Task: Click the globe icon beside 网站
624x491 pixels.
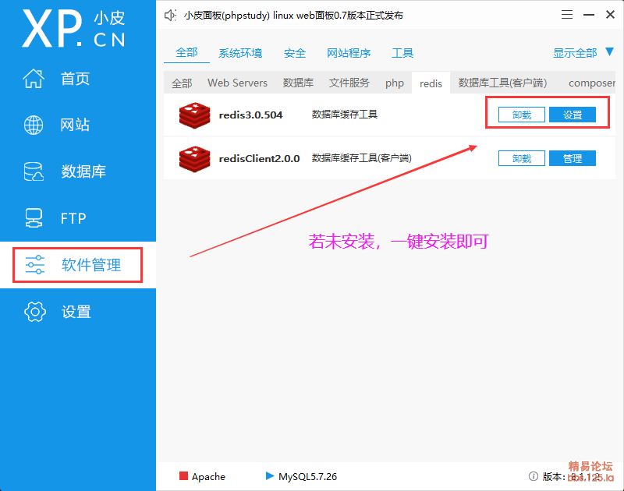Action: click(34, 125)
